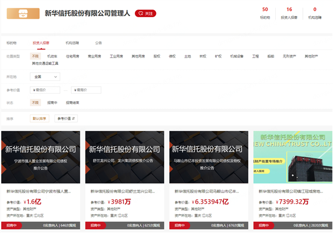Expand the 全国 location dropdown
The image size is (333, 233).
pos(45,77)
